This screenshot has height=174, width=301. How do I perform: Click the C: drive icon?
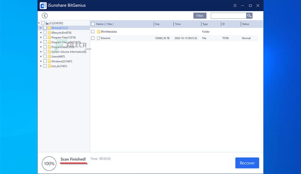pos(47,23)
